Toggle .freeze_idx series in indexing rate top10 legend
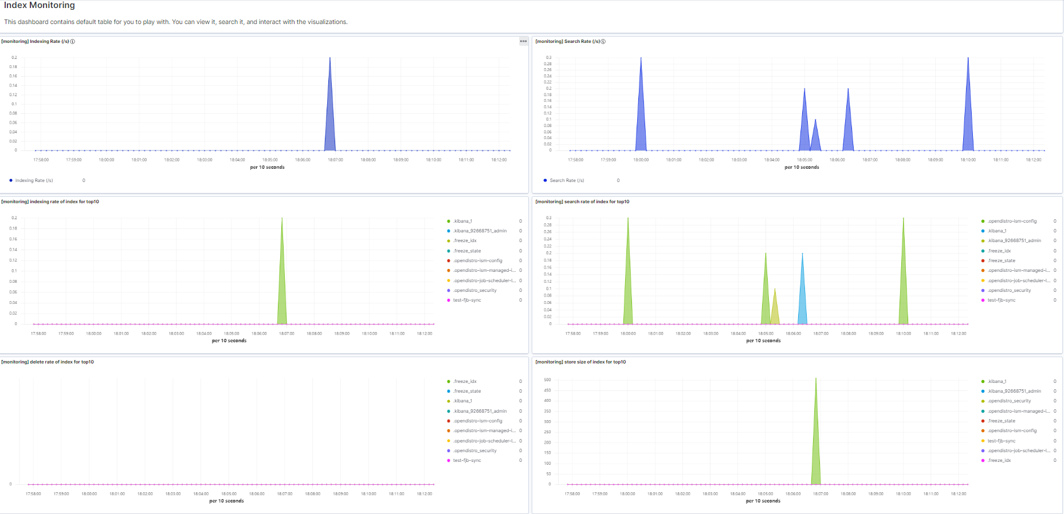The image size is (1064, 514). tap(465, 240)
